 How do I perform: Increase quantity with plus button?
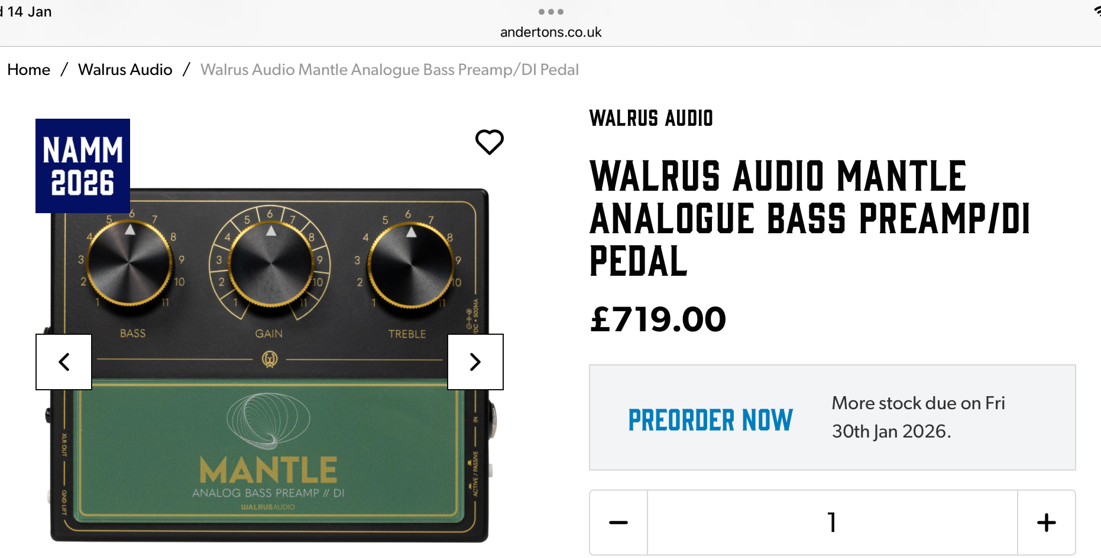(x=1047, y=523)
